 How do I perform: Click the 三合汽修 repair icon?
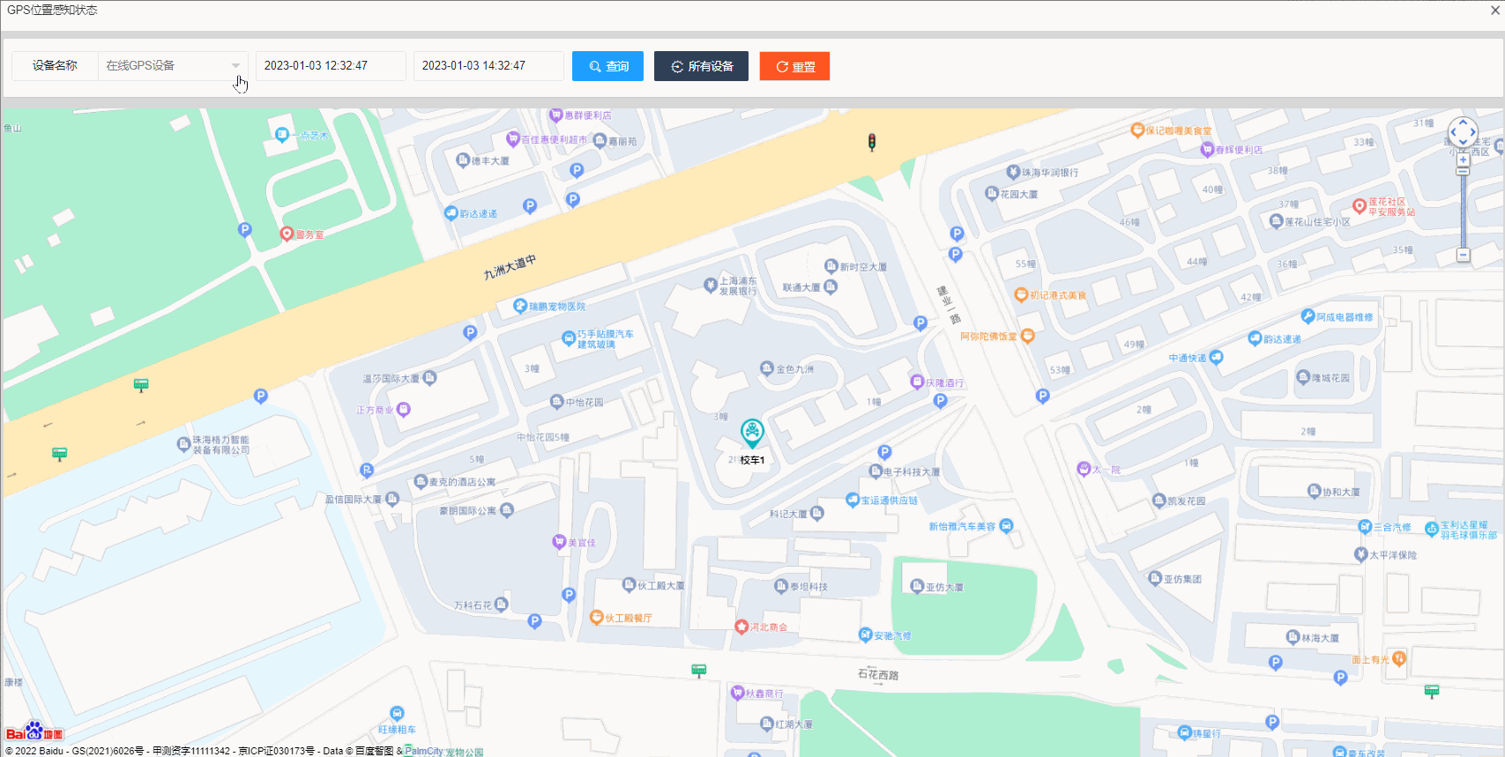[x=1365, y=527]
